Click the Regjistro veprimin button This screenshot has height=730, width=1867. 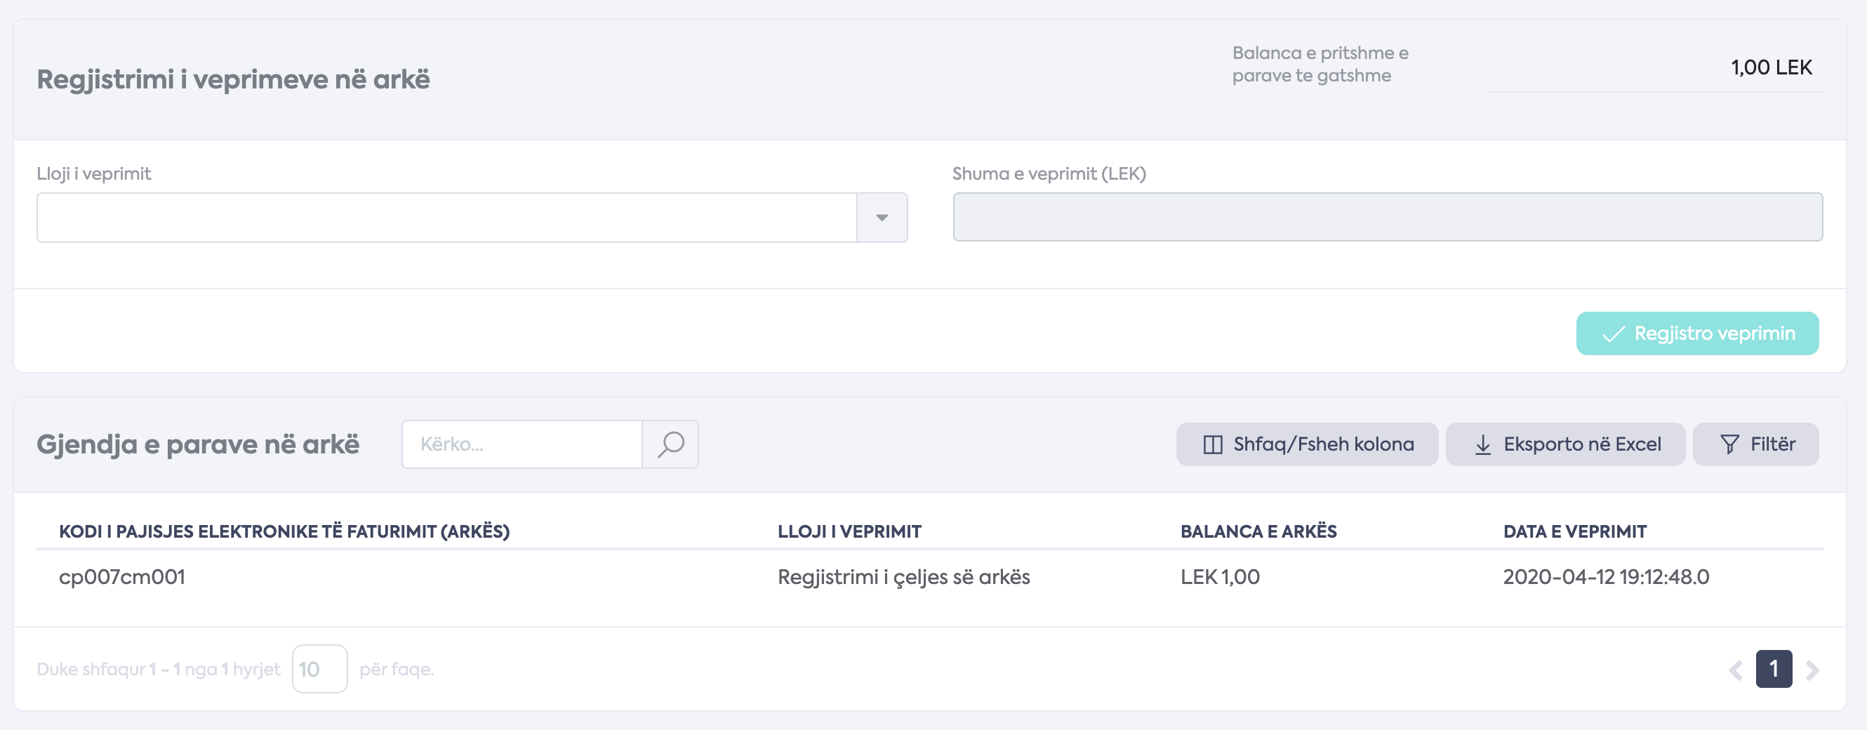pos(1696,333)
